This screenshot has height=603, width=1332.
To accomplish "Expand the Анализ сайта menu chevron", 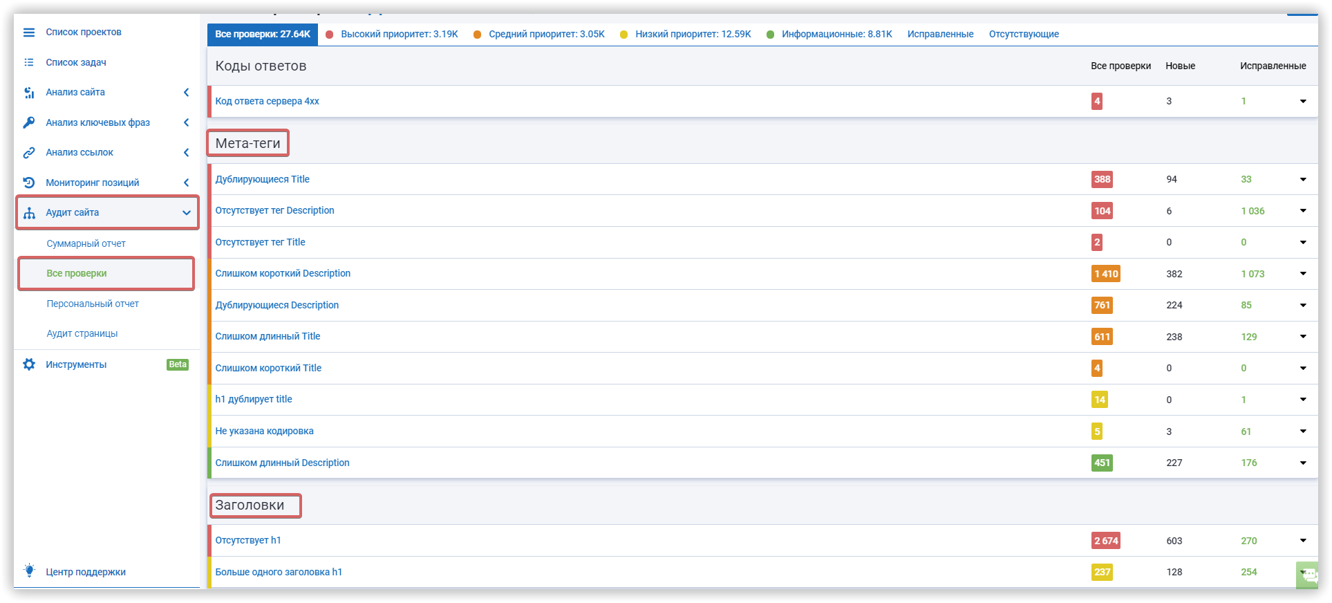I will tap(186, 93).
